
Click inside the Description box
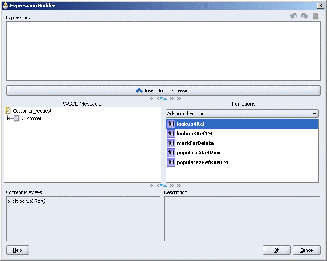(242, 218)
